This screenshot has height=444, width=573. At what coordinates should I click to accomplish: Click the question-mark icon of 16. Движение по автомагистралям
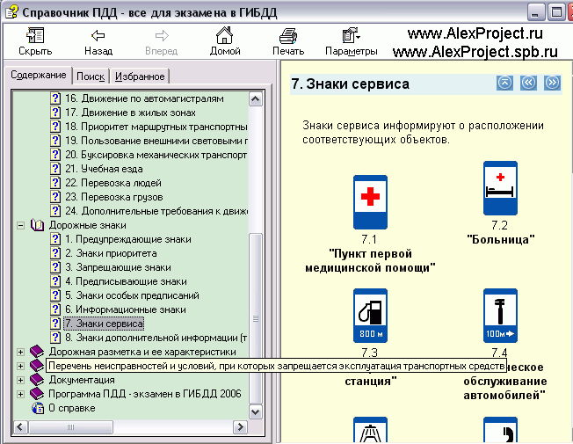tap(55, 98)
